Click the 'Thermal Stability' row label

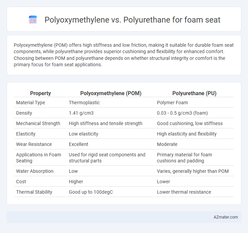[34, 192]
